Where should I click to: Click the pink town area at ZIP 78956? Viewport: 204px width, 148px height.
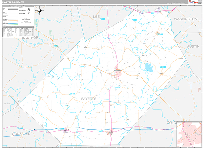point(111,132)
